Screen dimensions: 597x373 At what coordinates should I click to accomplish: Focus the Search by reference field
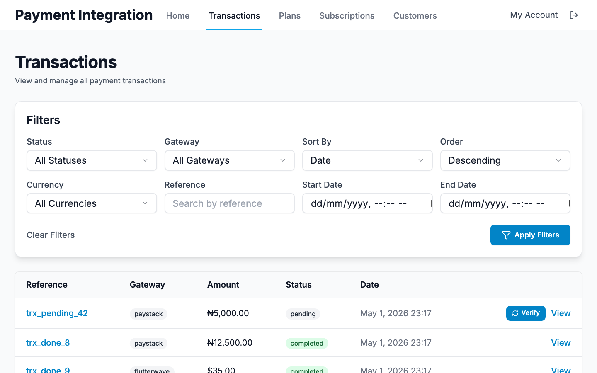tap(229, 203)
